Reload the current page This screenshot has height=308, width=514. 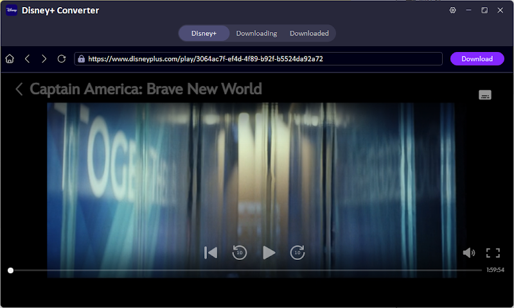[x=61, y=58]
